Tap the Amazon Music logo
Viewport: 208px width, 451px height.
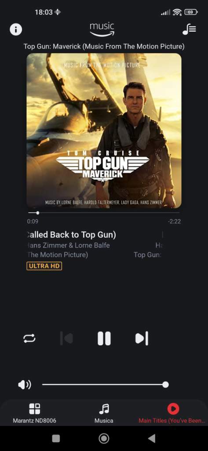(x=102, y=30)
